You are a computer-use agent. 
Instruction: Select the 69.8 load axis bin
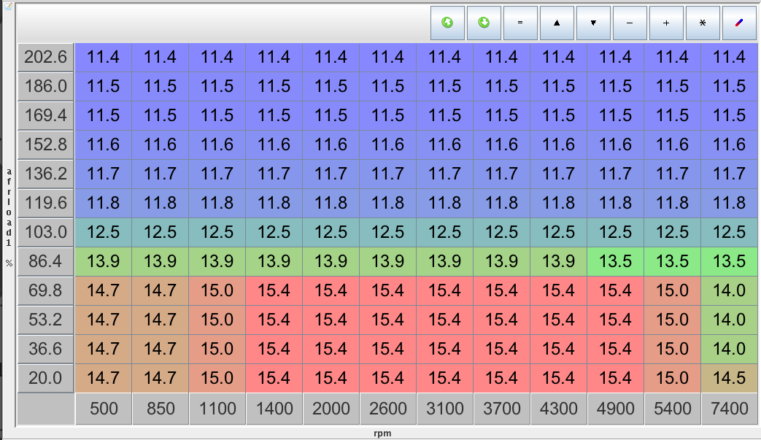click(x=46, y=290)
